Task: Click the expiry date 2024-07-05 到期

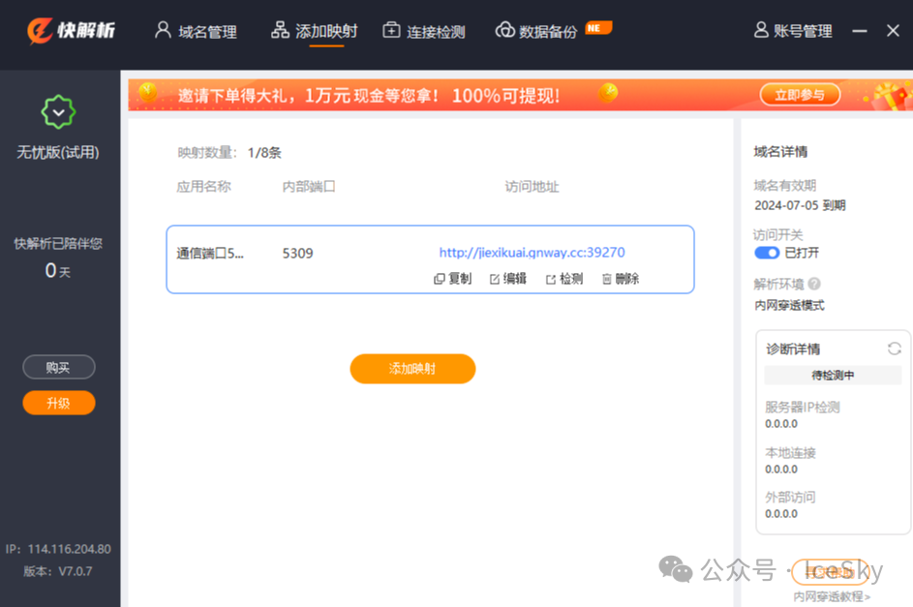Action: pyautogui.click(x=800, y=205)
